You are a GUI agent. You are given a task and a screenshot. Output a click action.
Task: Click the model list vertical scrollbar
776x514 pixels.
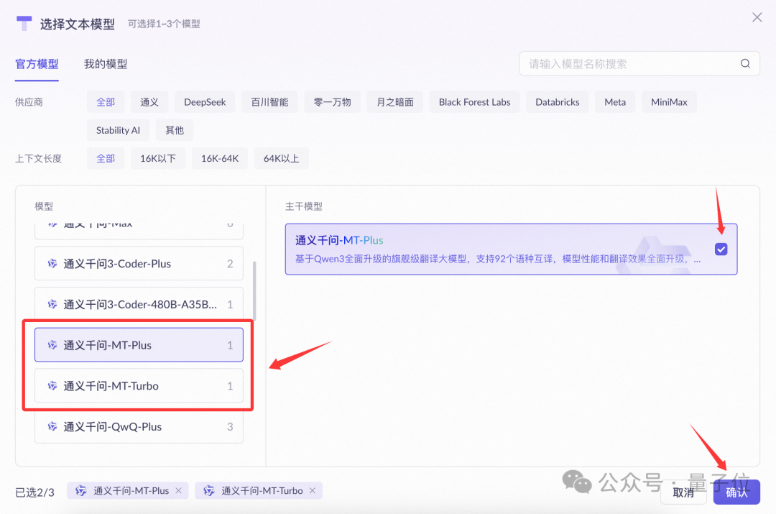pos(254,291)
